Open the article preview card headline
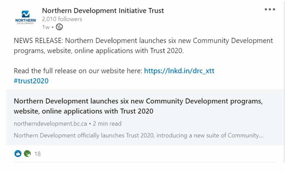285x173 pixels. pyautogui.click(x=138, y=106)
